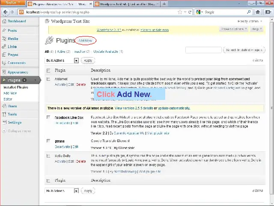Switch to the second Wordpress Test Site tab
The width and height of the screenshot is (274, 206).
(127, 4)
